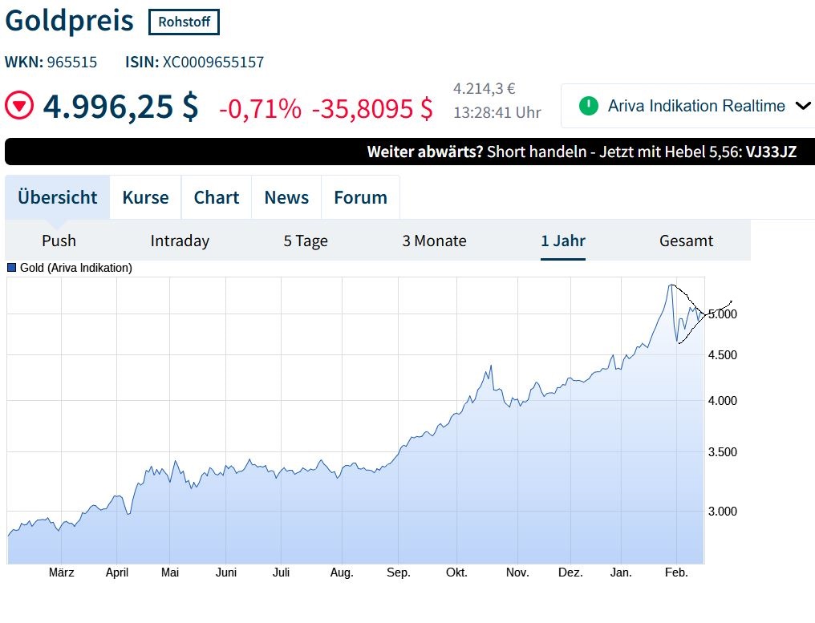Click the Rohstoff category badge
Screen dimensions: 815x623
click(184, 22)
